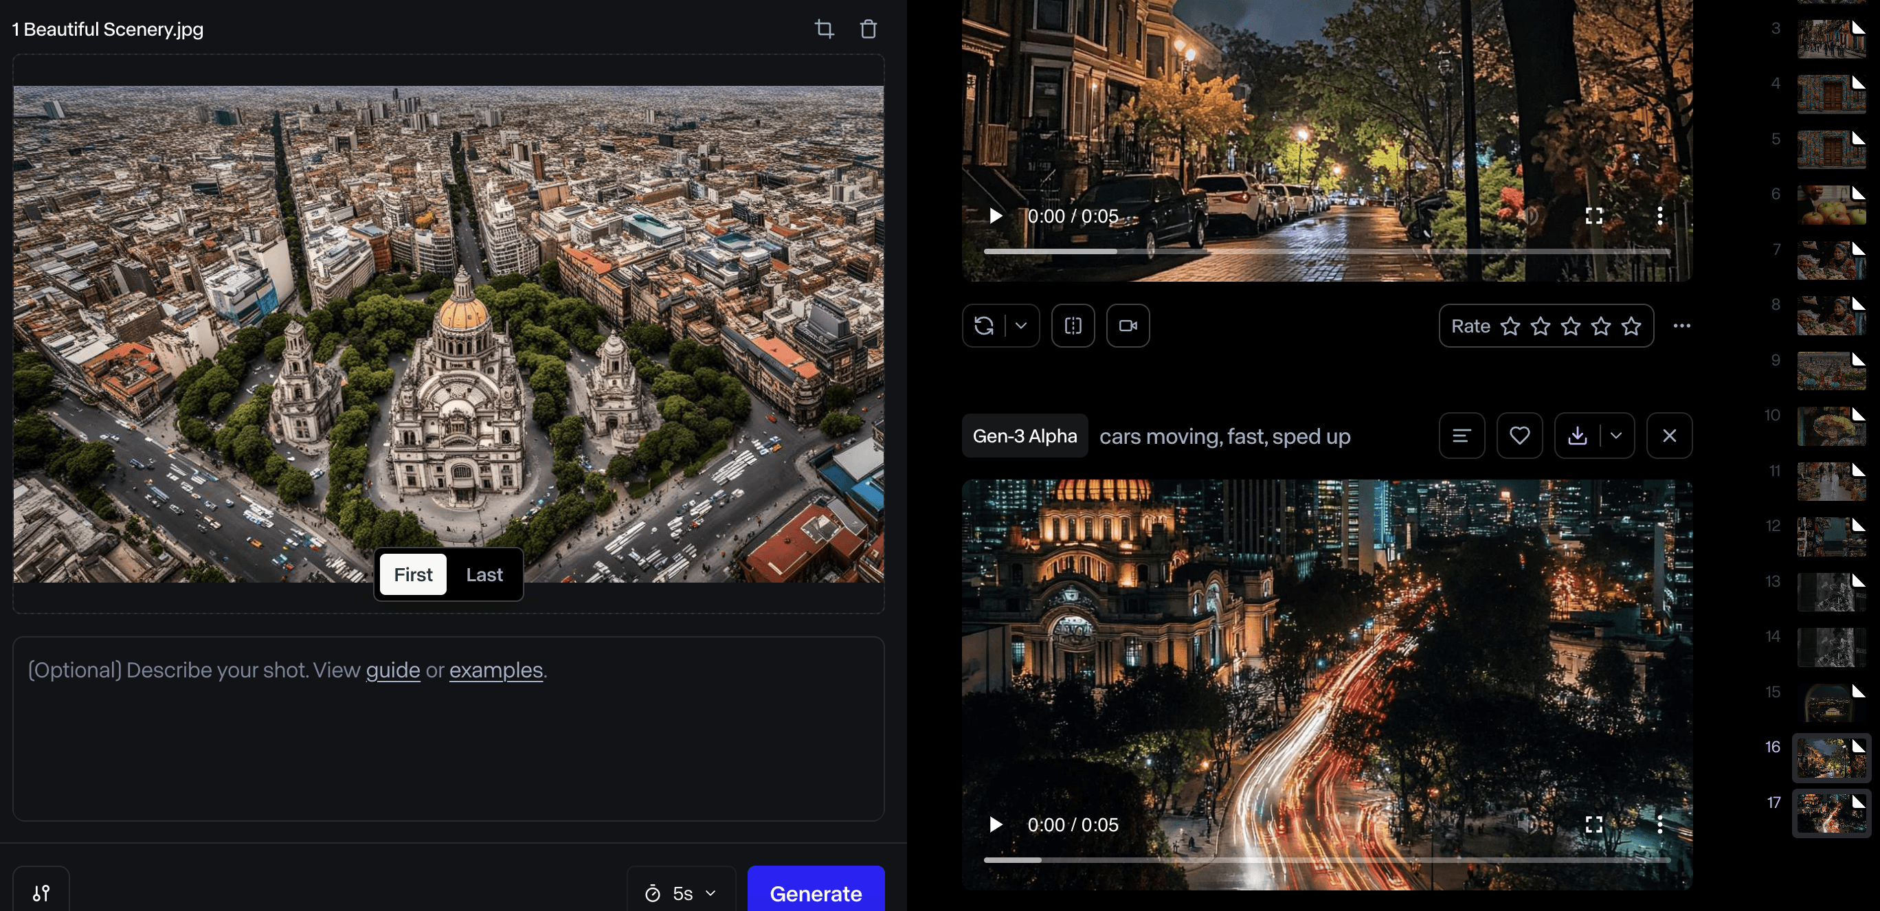Delete the Beautiful Scenery image with trash icon
Screen dimensions: 1880x911
pos(868,29)
